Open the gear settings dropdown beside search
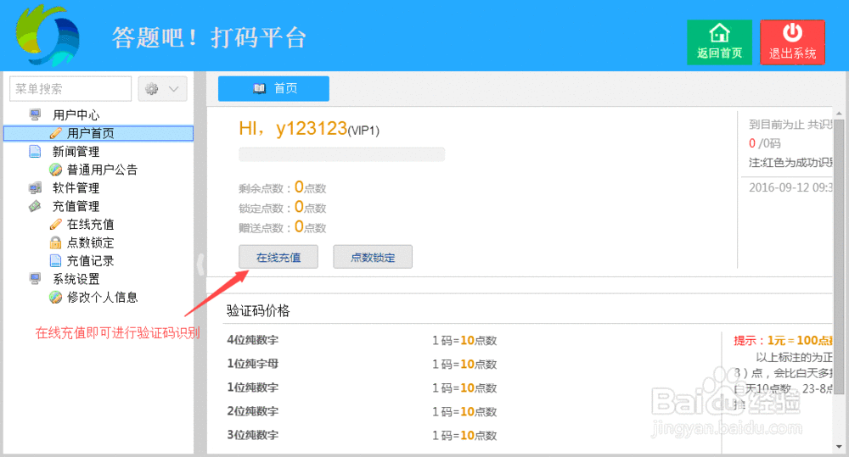The height and width of the screenshot is (457, 849). (162, 89)
